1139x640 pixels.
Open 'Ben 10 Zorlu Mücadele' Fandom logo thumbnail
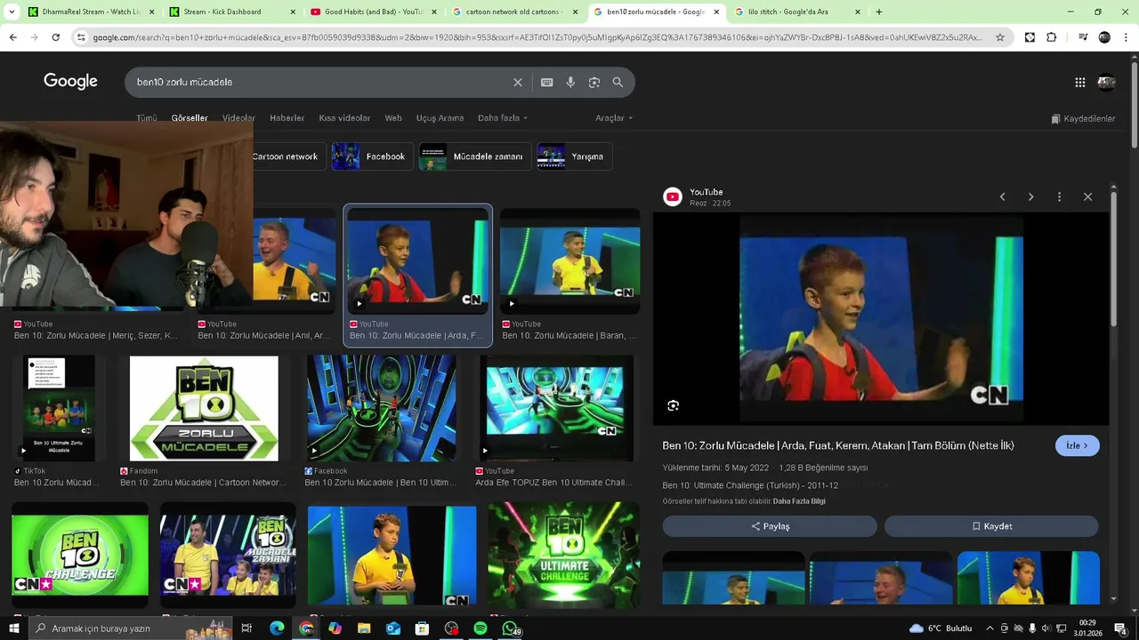point(204,409)
